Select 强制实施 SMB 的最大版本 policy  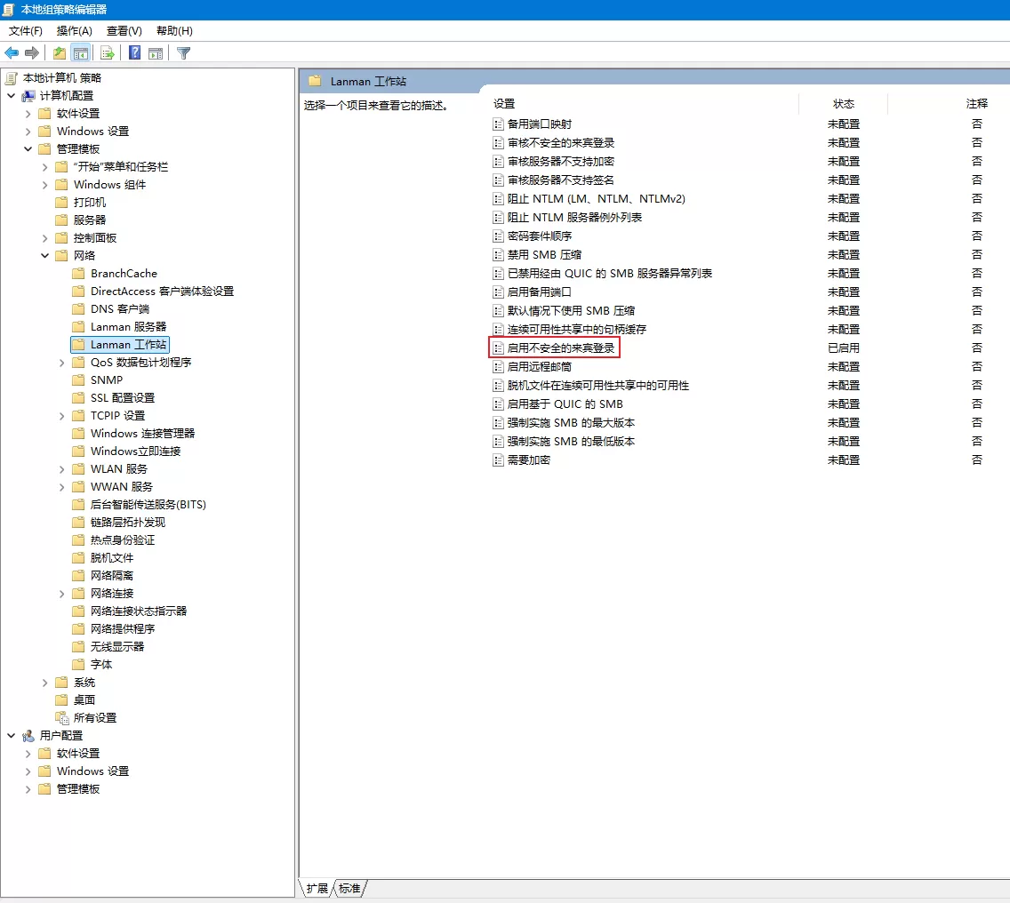click(571, 422)
